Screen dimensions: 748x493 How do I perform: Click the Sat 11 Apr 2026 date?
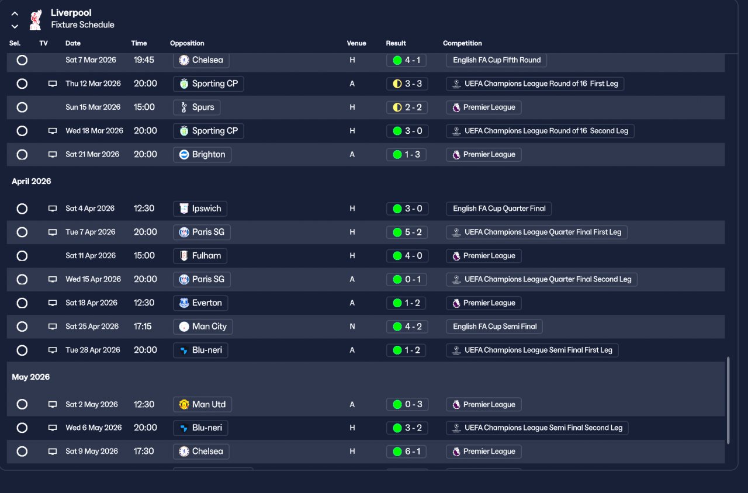pyautogui.click(x=91, y=256)
